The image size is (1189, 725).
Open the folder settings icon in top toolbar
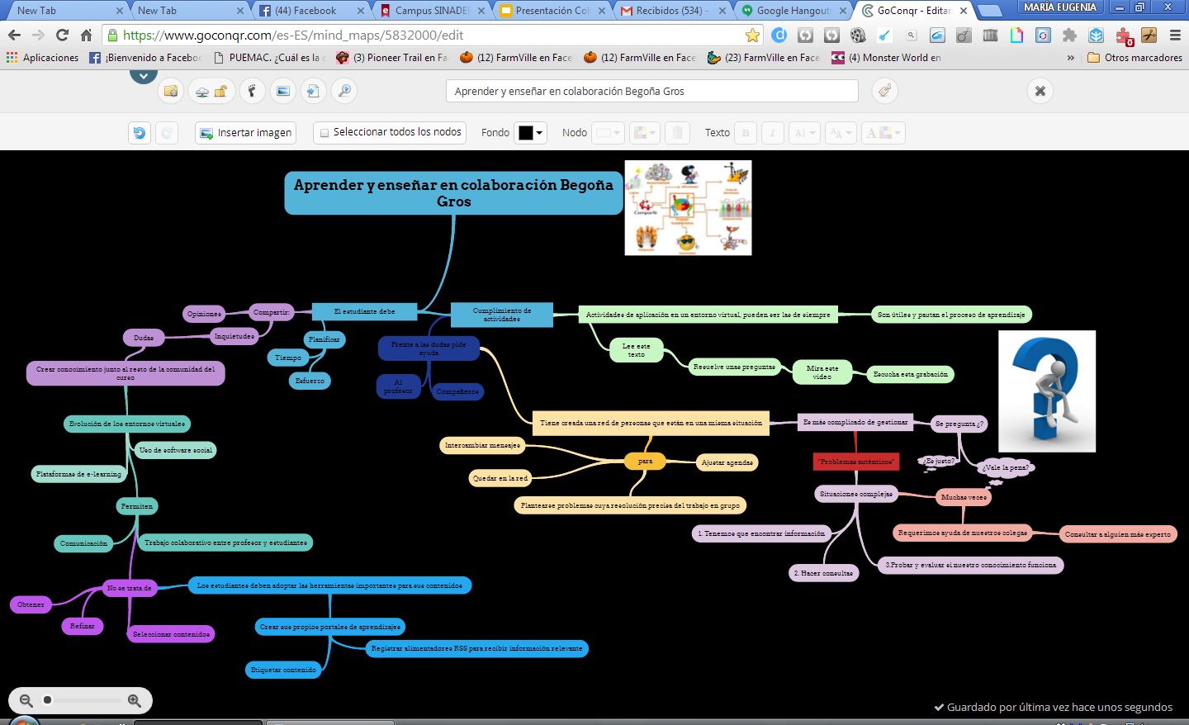tap(171, 91)
